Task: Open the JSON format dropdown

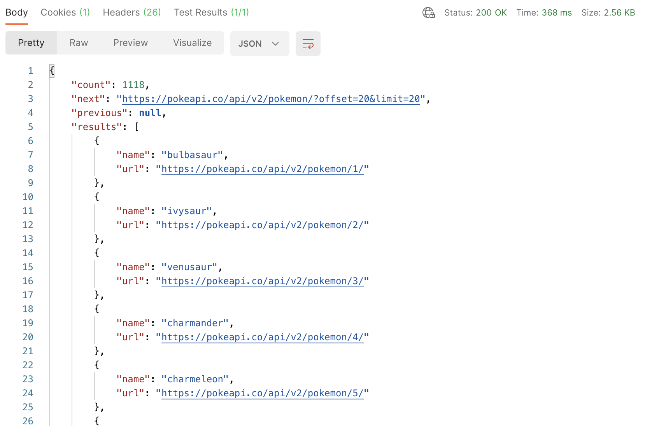Action: 259,44
